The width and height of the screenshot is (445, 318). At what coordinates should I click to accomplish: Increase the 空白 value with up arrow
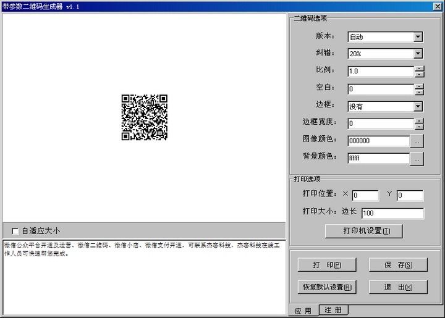pyautogui.click(x=420, y=86)
